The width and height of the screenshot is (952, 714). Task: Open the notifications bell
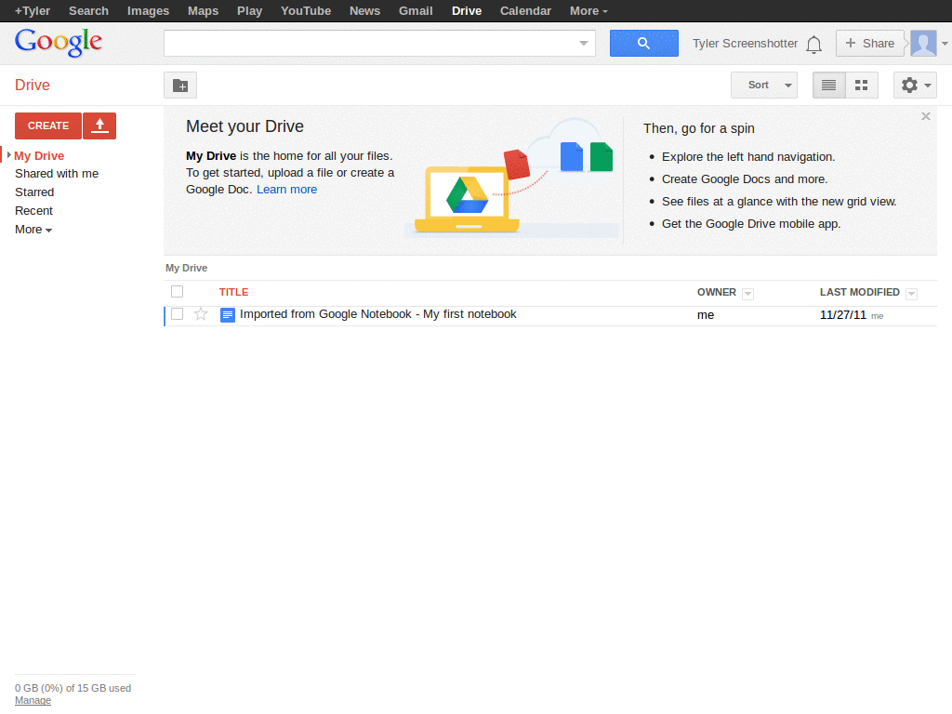tap(813, 45)
